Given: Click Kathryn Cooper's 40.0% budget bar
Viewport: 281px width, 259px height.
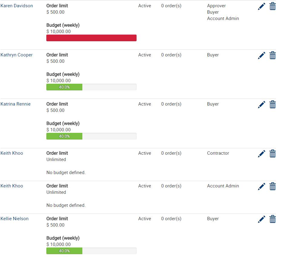Looking at the screenshot, I should point(91,87).
